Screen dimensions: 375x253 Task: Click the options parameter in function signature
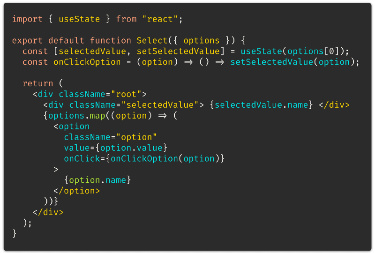pos(202,41)
